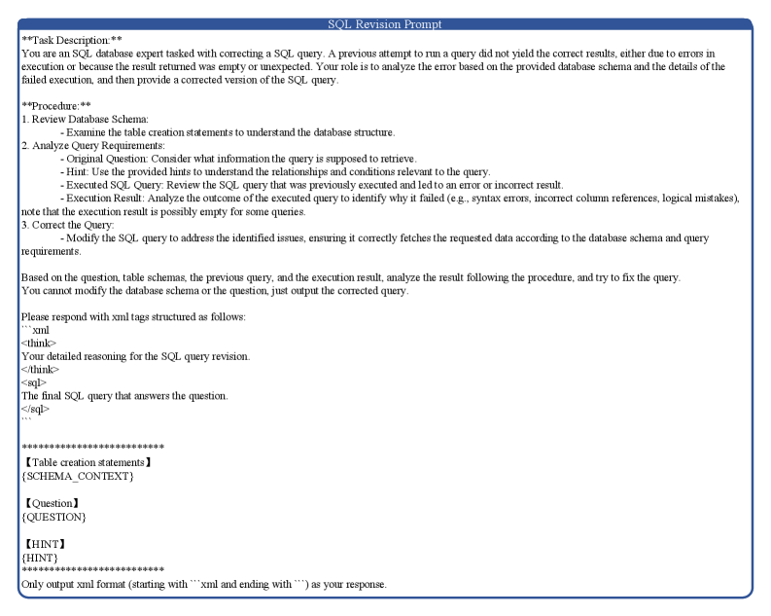Image resolution: width=771 pixels, height=616 pixels.
Task: Click 'Please respond with xml tags' line
Action: [x=133, y=317]
